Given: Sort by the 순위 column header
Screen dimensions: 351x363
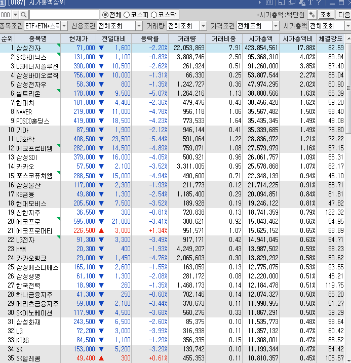Looking at the screenshot, I should 7,38.
